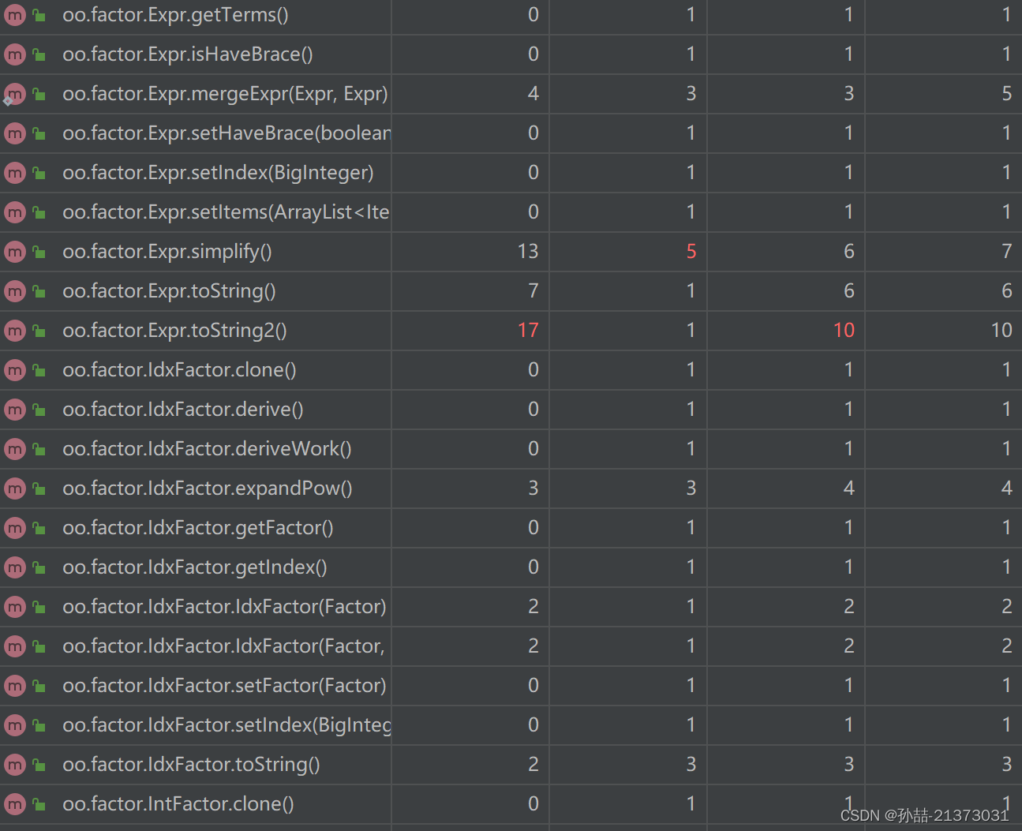Viewport: 1022px width, 831px height.
Task: Click method icon beside Expr.toString2()
Action: 15,331
